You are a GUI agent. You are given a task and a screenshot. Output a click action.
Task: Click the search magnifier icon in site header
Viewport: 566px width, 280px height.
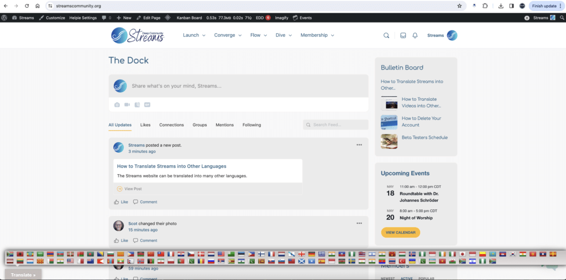386,35
